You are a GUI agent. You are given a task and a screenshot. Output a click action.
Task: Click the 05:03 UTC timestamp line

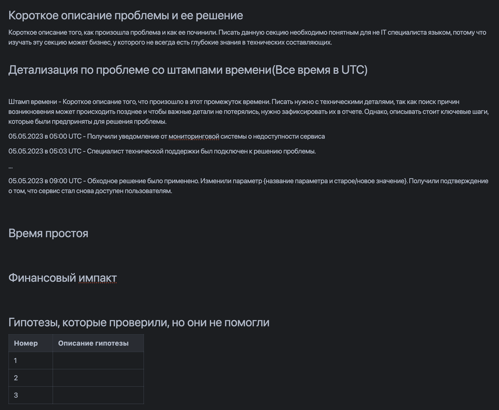(x=162, y=151)
